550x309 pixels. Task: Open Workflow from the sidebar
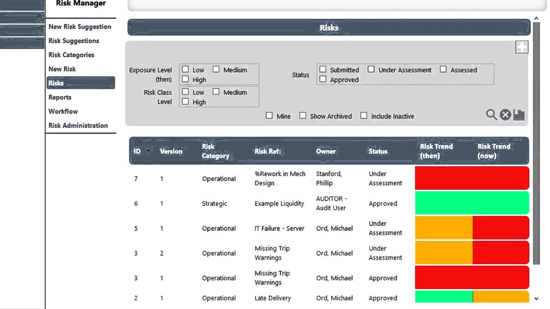coord(63,112)
